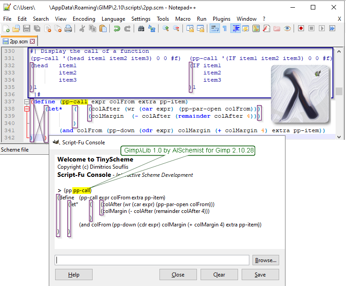Click Clear button to clear console output
346x286 pixels.
(219, 275)
